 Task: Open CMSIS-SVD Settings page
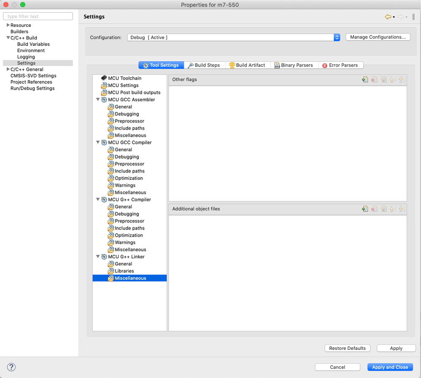coord(33,76)
